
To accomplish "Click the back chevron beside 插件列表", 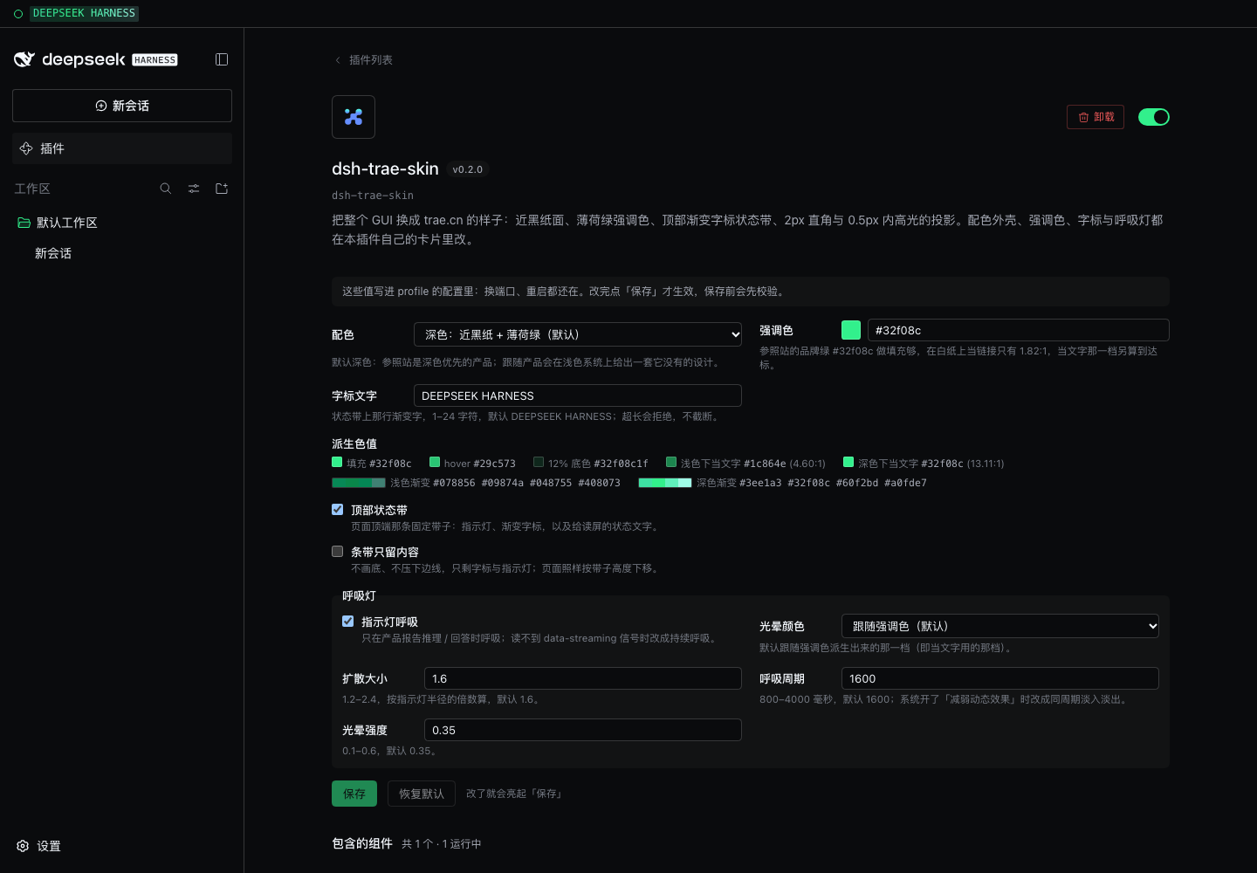I will tap(338, 60).
